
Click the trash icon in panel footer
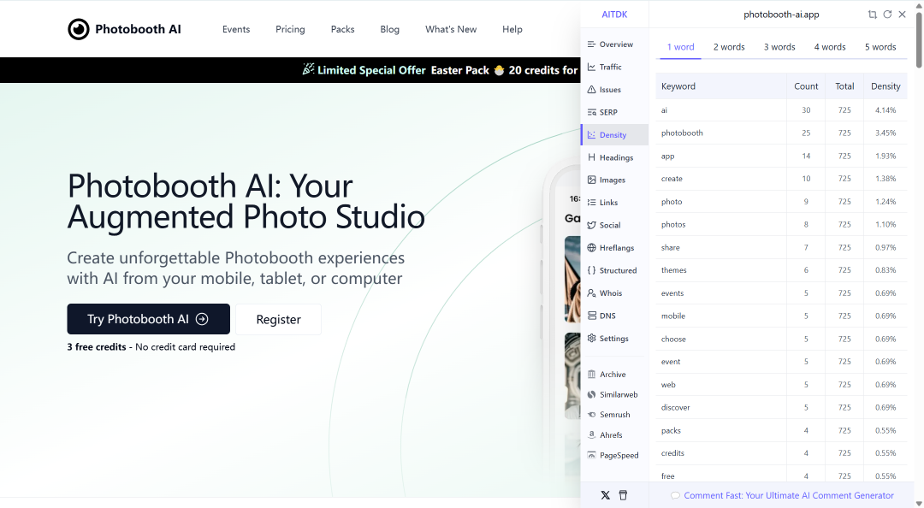coord(623,495)
